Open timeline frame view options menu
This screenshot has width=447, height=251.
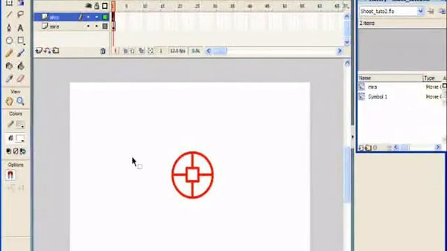click(346, 6)
